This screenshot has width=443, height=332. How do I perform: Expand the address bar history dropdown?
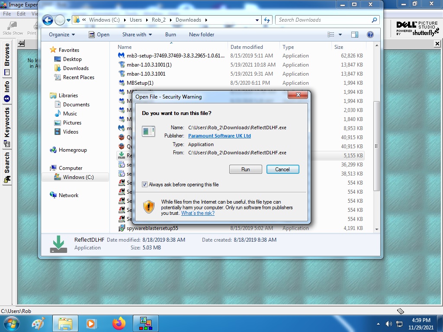[x=257, y=20]
